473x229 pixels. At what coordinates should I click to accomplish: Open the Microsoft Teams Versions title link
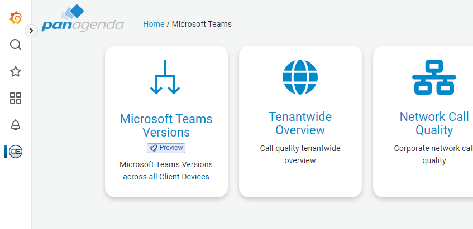pyautogui.click(x=166, y=125)
